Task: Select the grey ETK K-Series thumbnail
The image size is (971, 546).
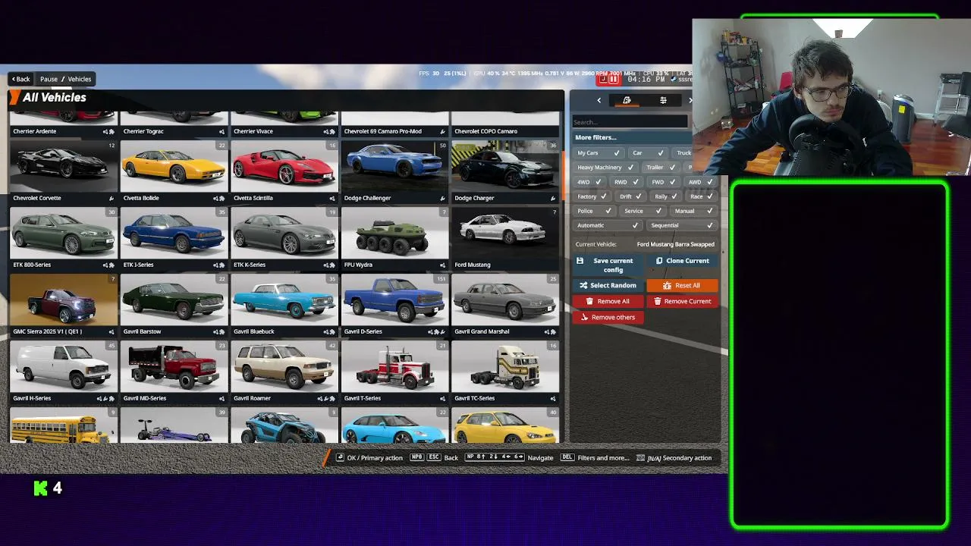Action: click(284, 234)
